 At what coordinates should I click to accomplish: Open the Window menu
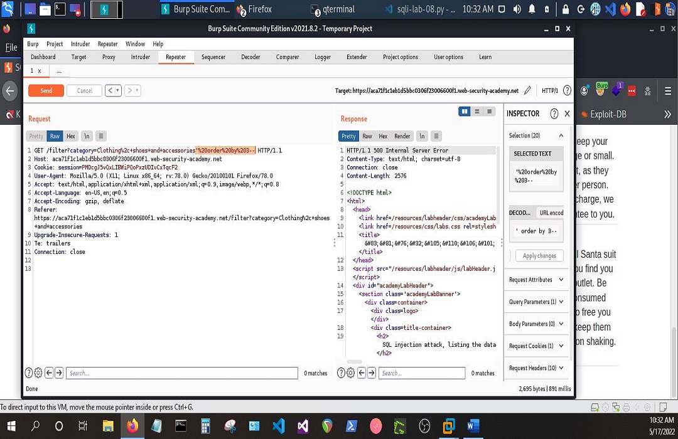(135, 44)
